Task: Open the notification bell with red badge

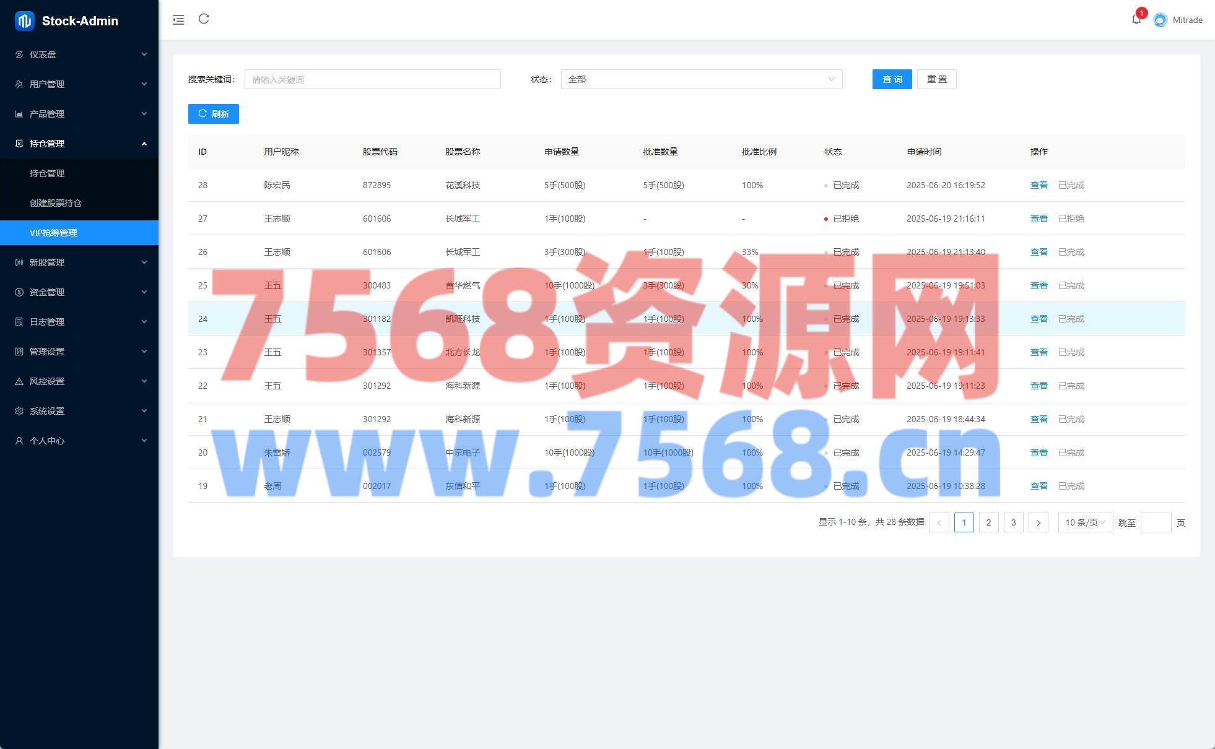Action: click(1136, 19)
